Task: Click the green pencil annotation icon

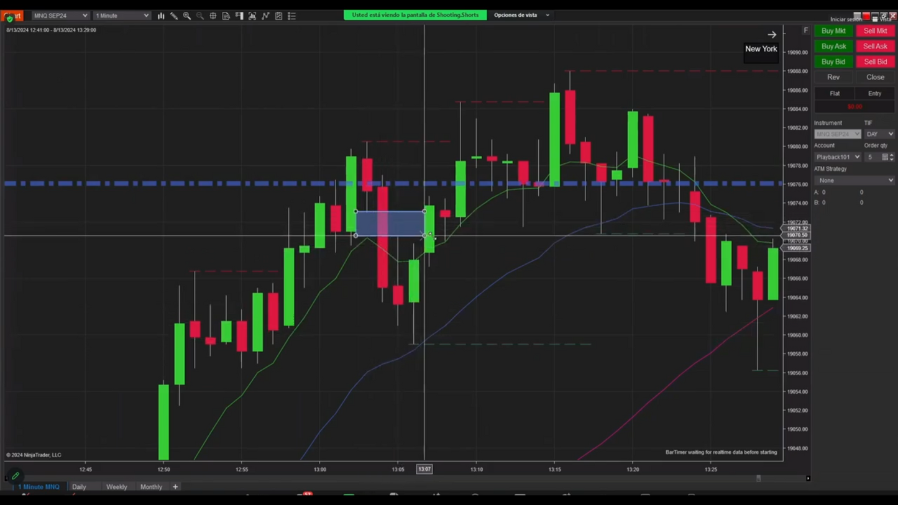Action: tap(16, 476)
